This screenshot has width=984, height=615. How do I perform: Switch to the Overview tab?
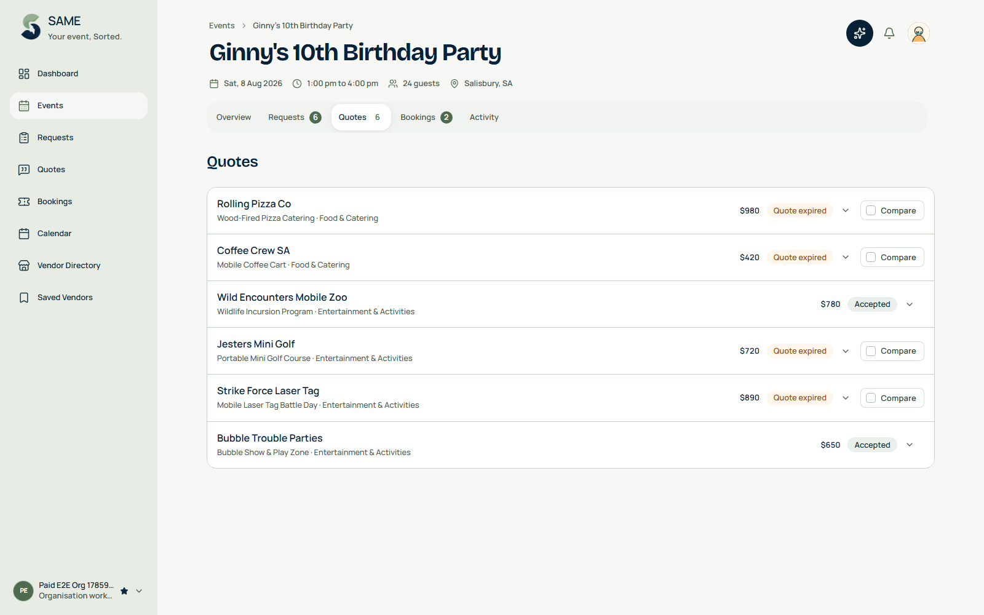(x=234, y=117)
